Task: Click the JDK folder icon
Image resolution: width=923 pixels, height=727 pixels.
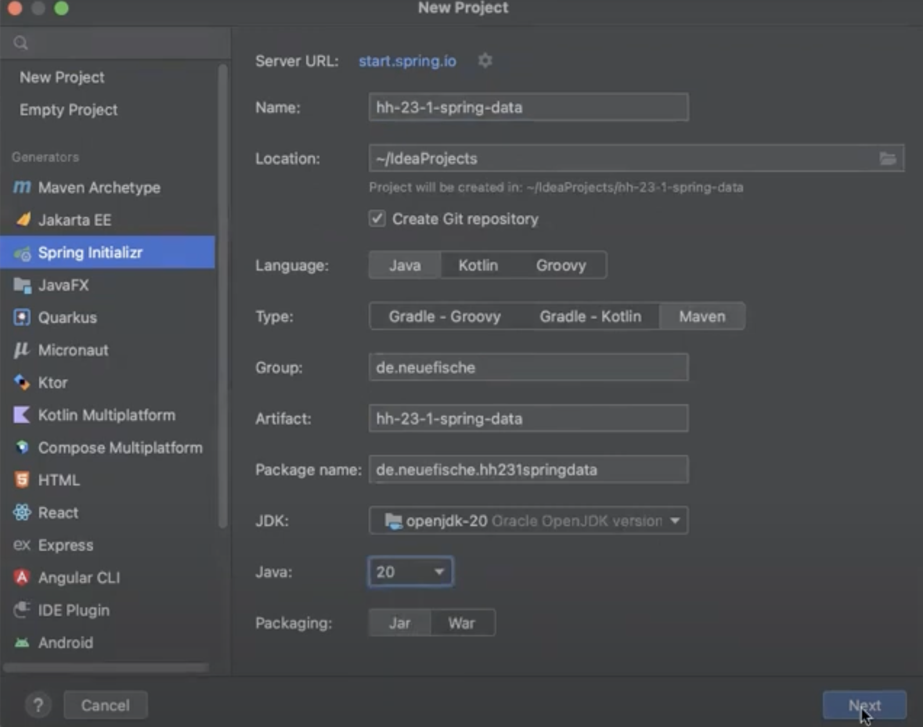Action: (x=393, y=521)
